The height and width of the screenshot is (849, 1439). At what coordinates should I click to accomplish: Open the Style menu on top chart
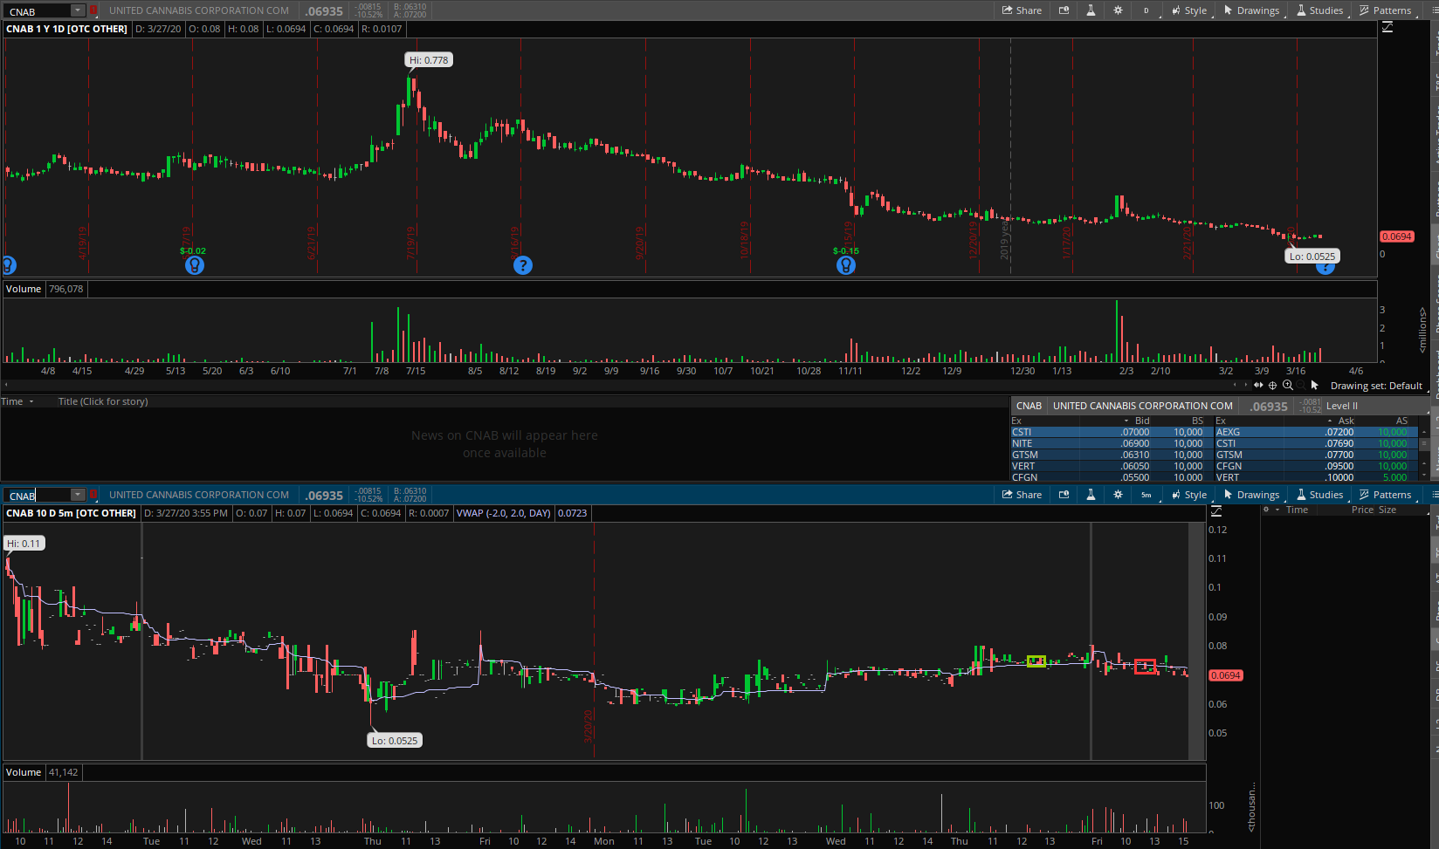[x=1189, y=10]
